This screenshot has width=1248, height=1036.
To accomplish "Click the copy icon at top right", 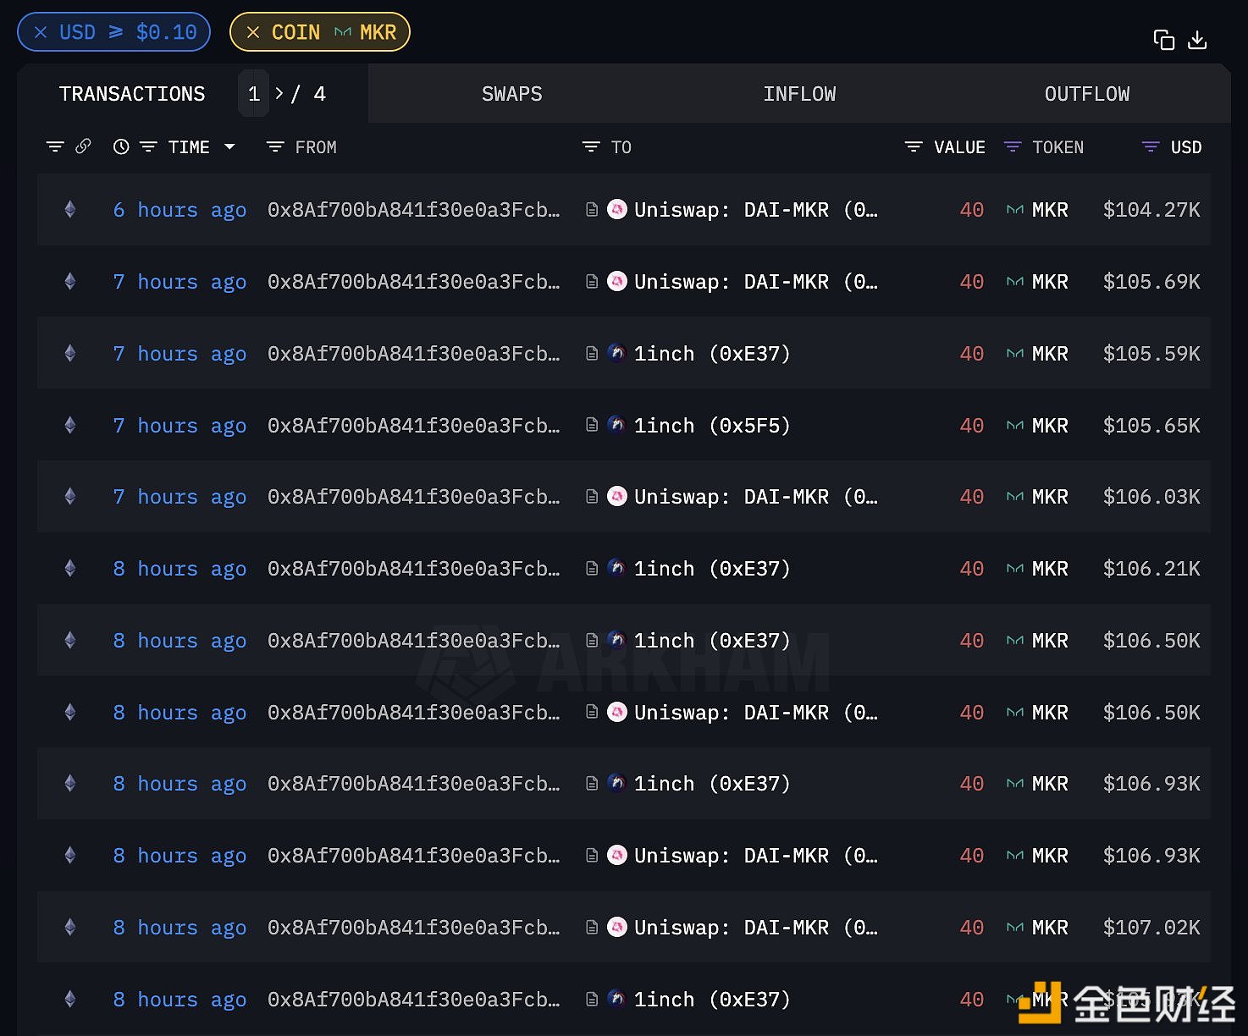I will point(1163,40).
